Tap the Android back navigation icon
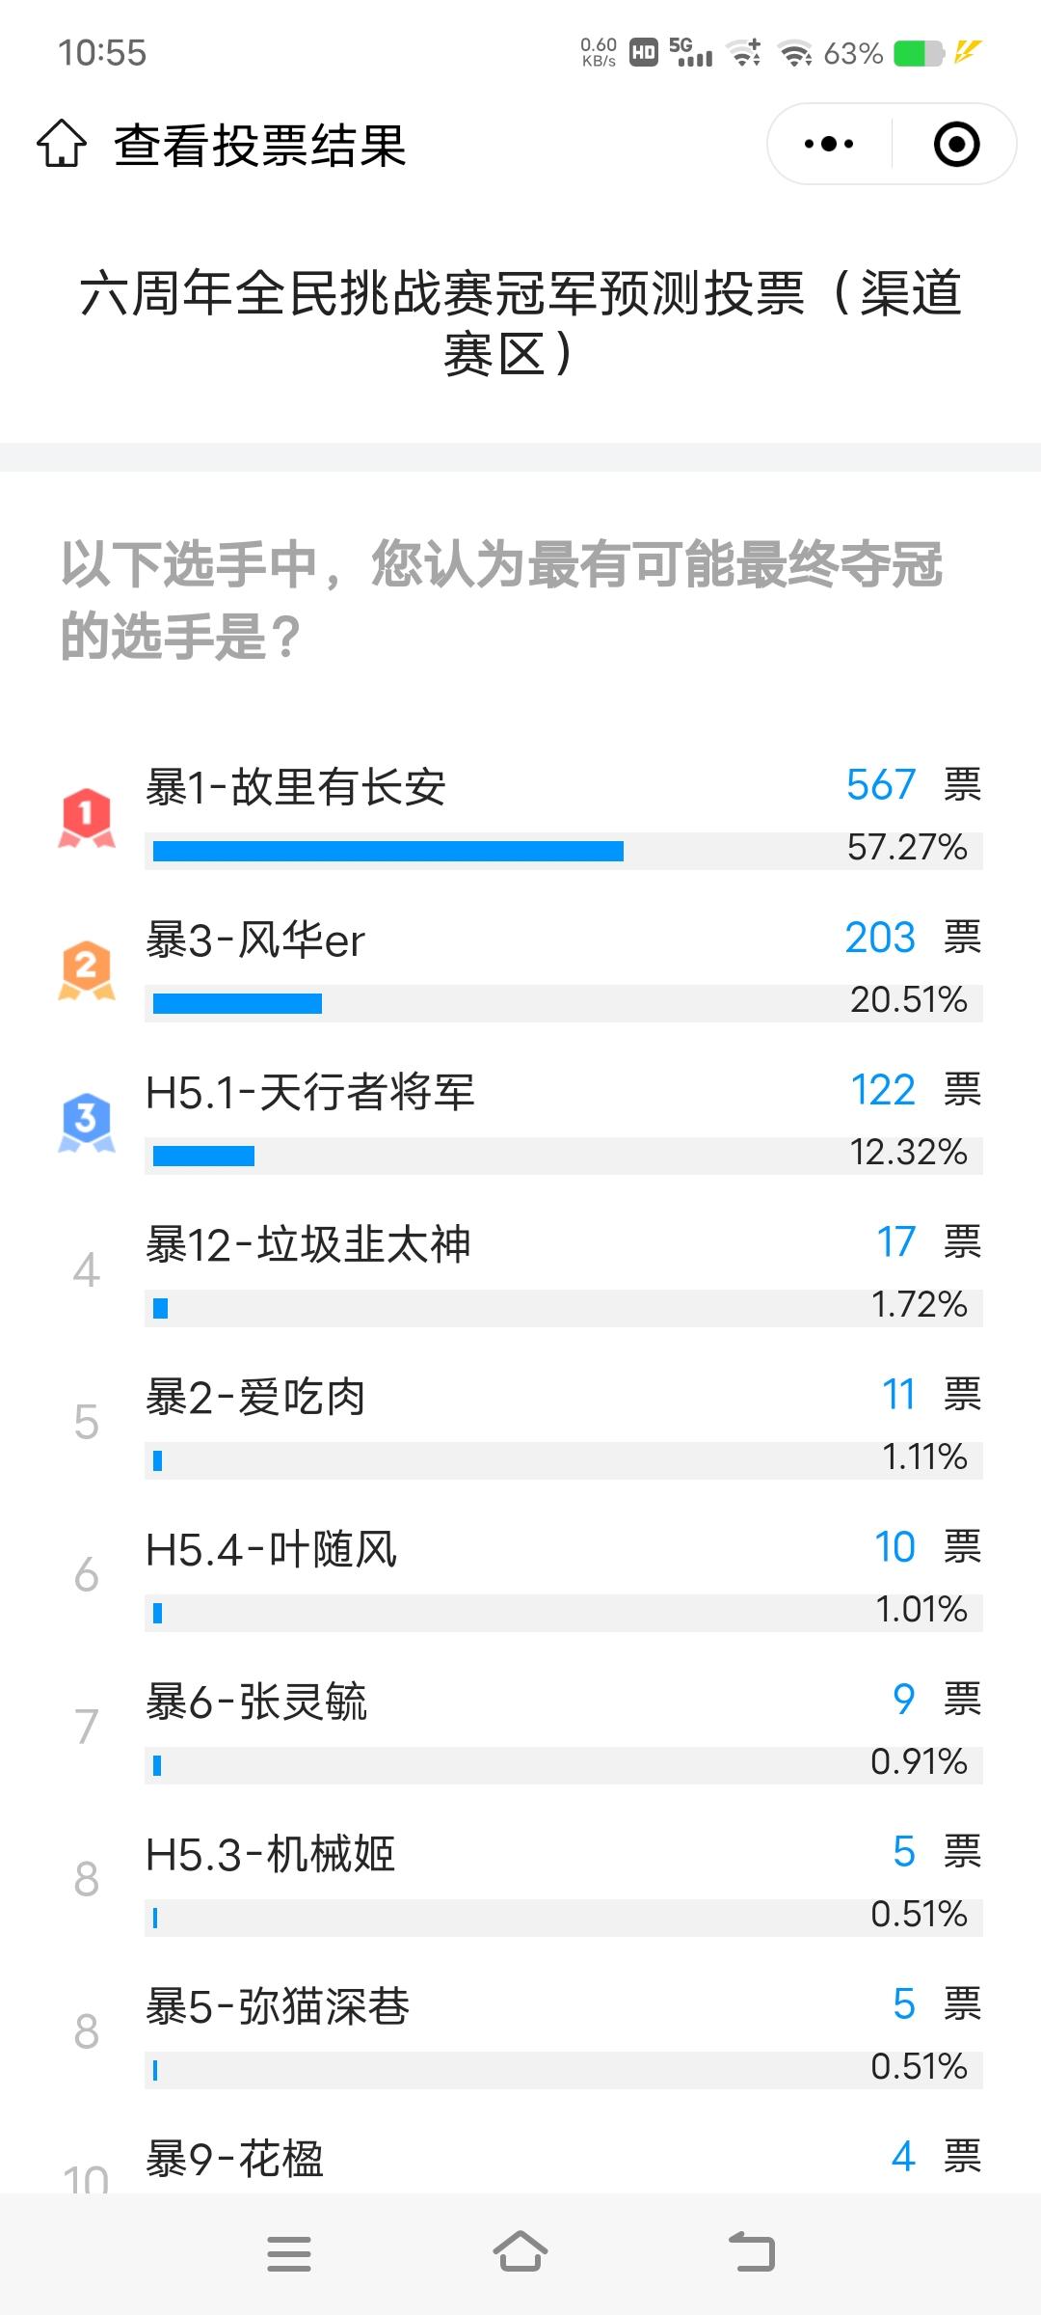This screenshot has height=2315, width=1041. tap(752, 2252)
